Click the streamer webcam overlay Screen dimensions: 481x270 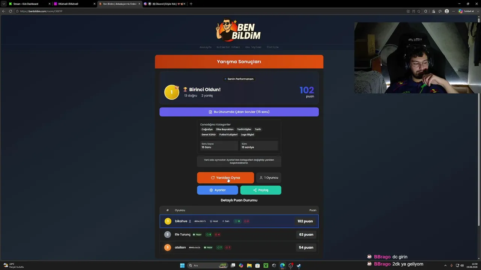point(417,58)
